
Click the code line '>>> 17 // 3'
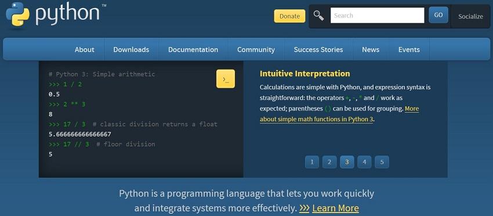click(69, 144)
